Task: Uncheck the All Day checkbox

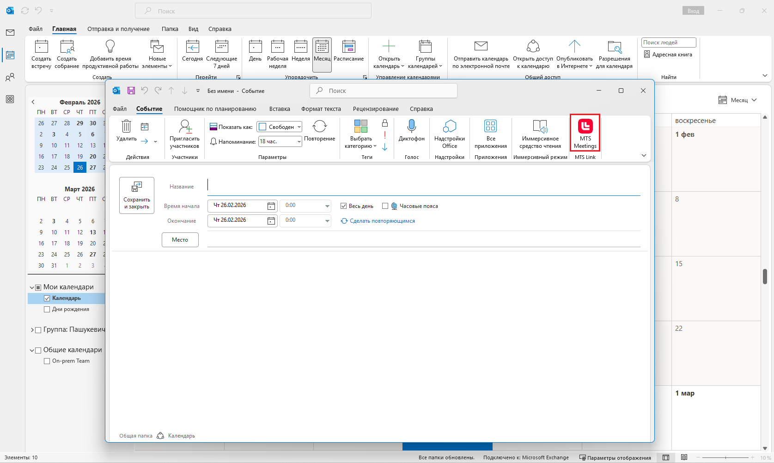Action: point(343,206)
